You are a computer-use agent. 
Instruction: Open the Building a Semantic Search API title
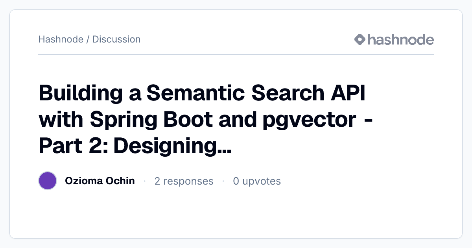click(x=206, y=120)
